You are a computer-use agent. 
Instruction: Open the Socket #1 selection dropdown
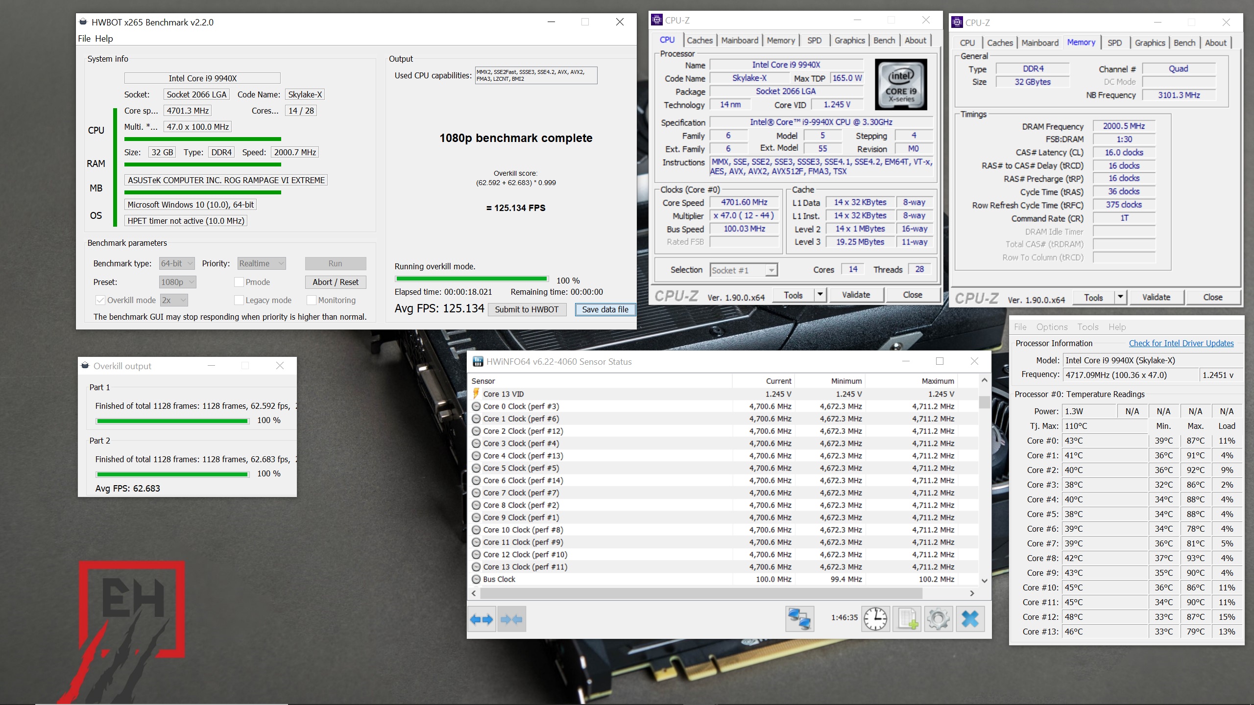coord(744,270)
